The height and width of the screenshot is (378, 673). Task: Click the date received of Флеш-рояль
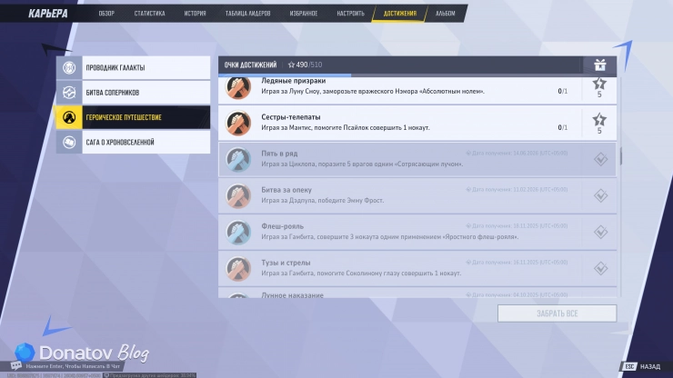[517, 226]
